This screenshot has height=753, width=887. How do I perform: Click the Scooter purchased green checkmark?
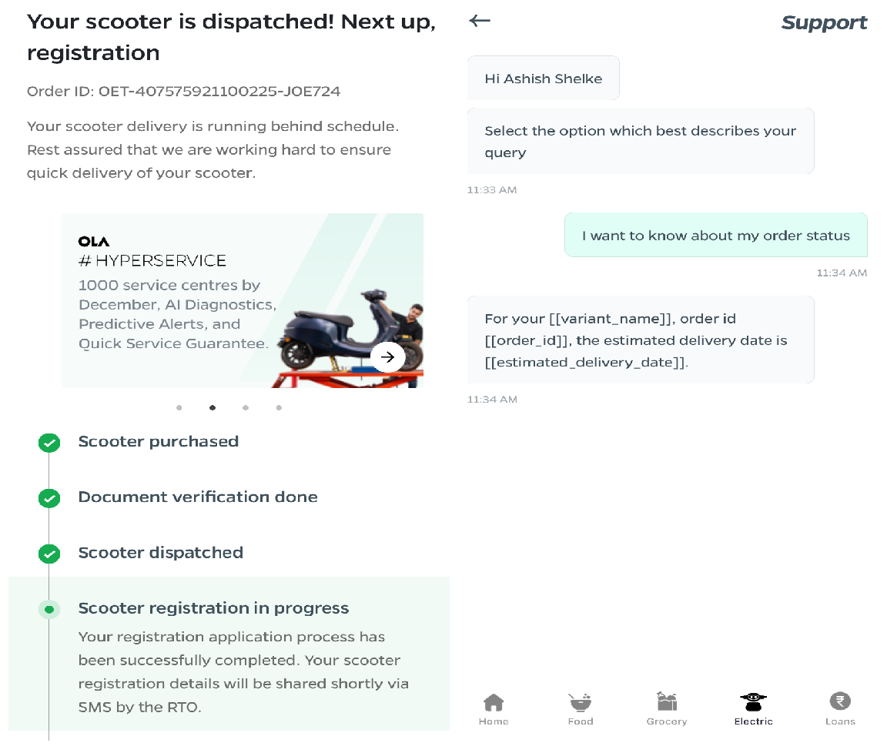49,443
